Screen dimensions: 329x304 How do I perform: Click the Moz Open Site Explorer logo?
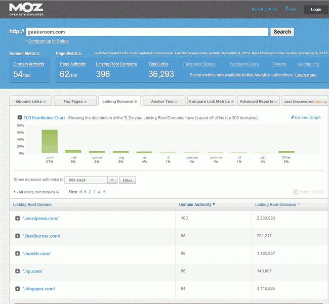click(x=26, y=10)
